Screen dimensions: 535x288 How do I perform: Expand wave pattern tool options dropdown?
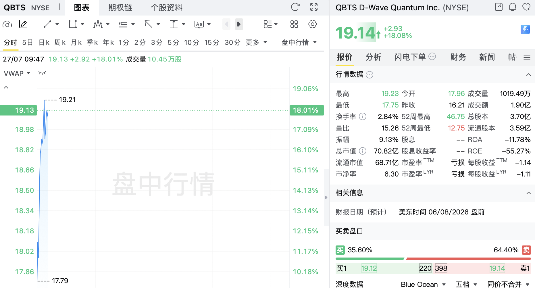(x=108, y=24)
